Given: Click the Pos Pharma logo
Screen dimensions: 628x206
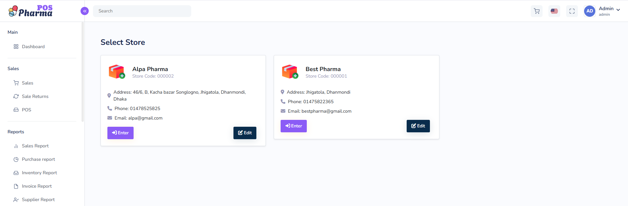Looking at the screenshot, I should tap(30, 11).
